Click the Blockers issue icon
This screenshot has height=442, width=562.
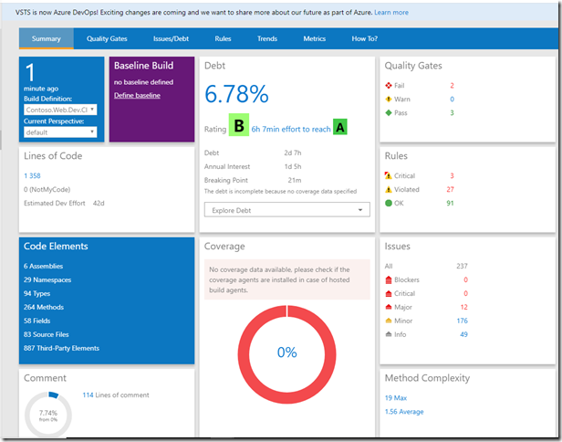tap(390, 280)
